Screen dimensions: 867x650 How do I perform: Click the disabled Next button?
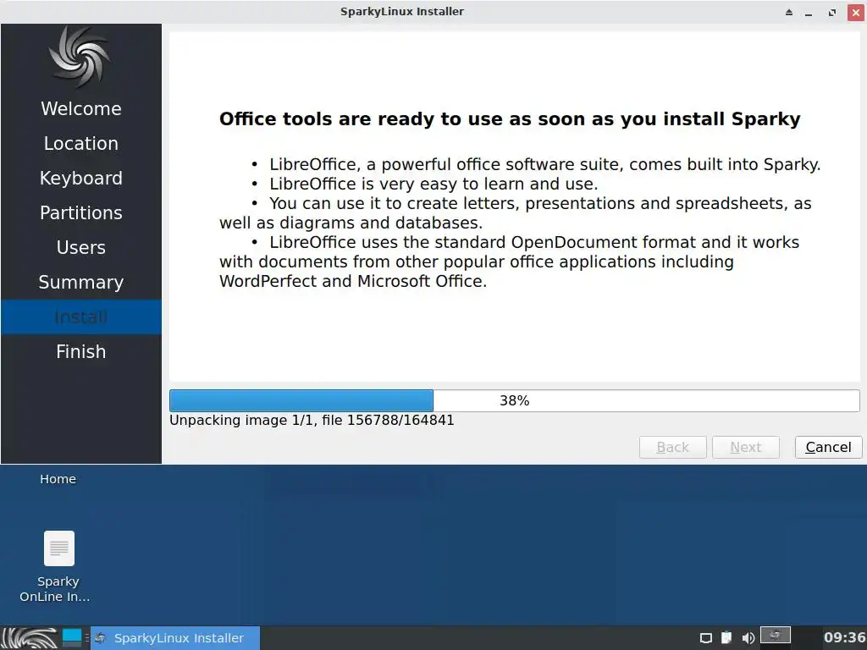[746, 447]
